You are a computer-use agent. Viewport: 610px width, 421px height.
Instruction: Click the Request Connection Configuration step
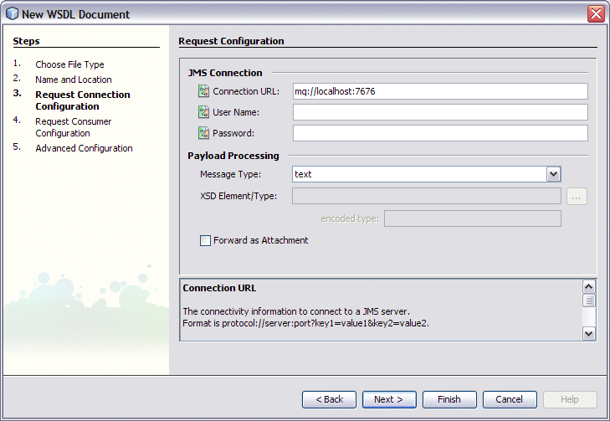pyautogui.click(x=83, y=100)
